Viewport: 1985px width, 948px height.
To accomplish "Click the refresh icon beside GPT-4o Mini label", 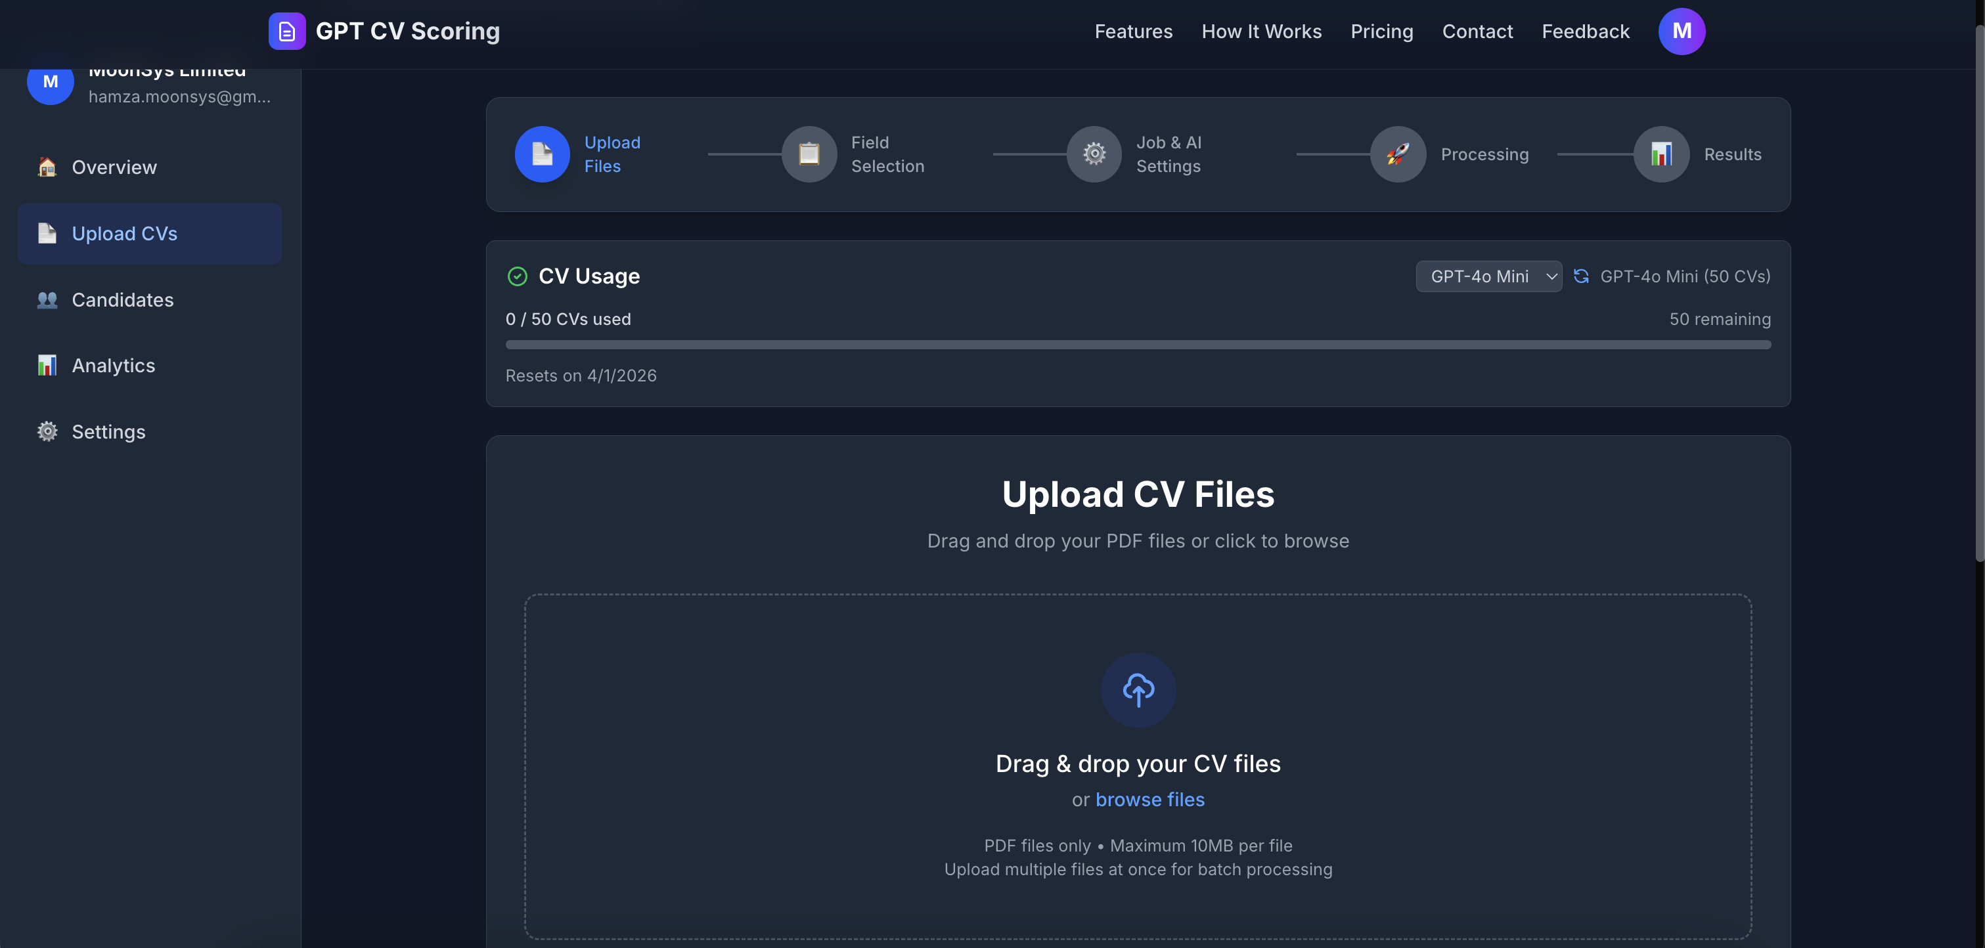I will [x=1580, y=276].
